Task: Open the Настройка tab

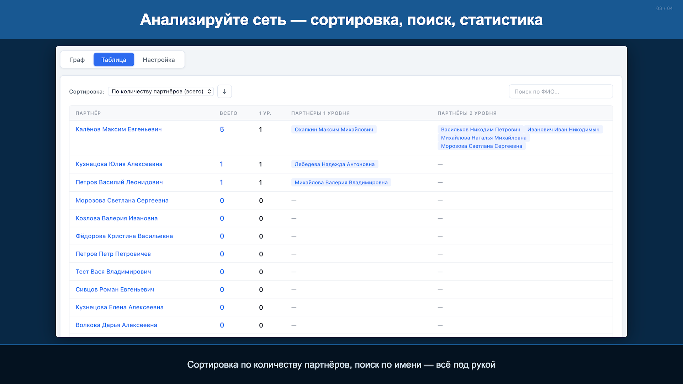Action: (159, 60)
